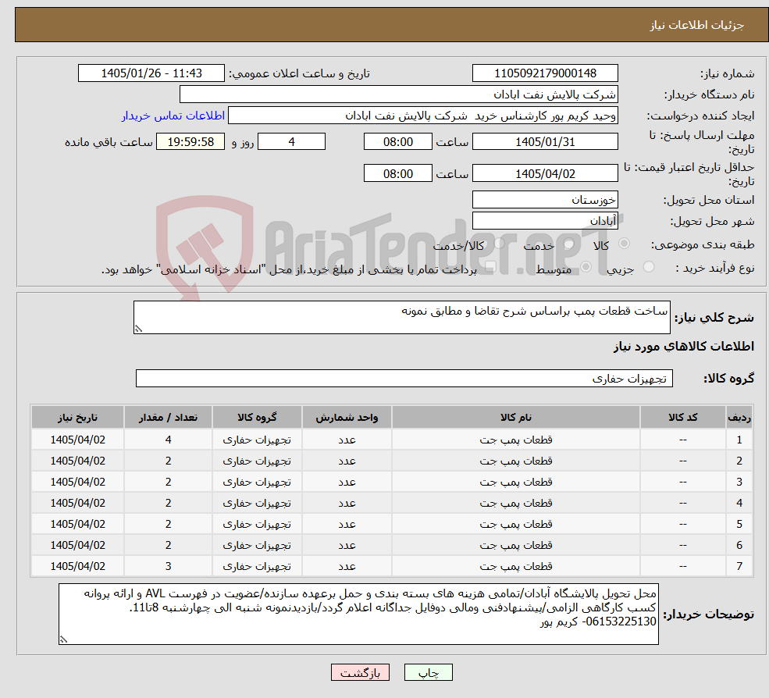The image size is (769, 698).
Task: Select the خدمت radio option
Action: [x=569, y=244]
